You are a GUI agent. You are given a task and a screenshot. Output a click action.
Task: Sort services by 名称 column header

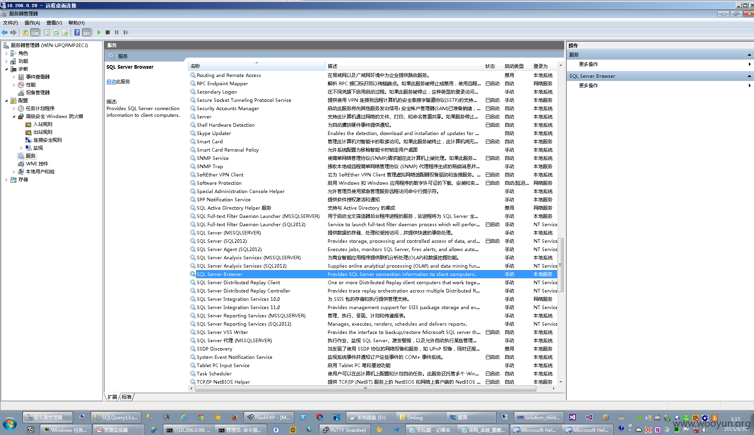click(257, 66)
